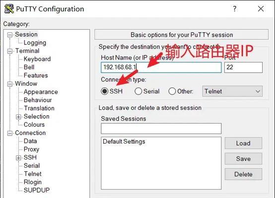The width and height of the screenshot is (275, 198).
Task: Select Default Settings in session list
Action: [124, 142]
